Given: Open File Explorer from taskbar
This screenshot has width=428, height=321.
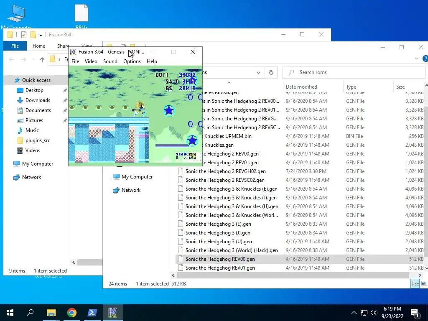Looking at the screenshot, I should pyautogui.click(x=51, y=313).
